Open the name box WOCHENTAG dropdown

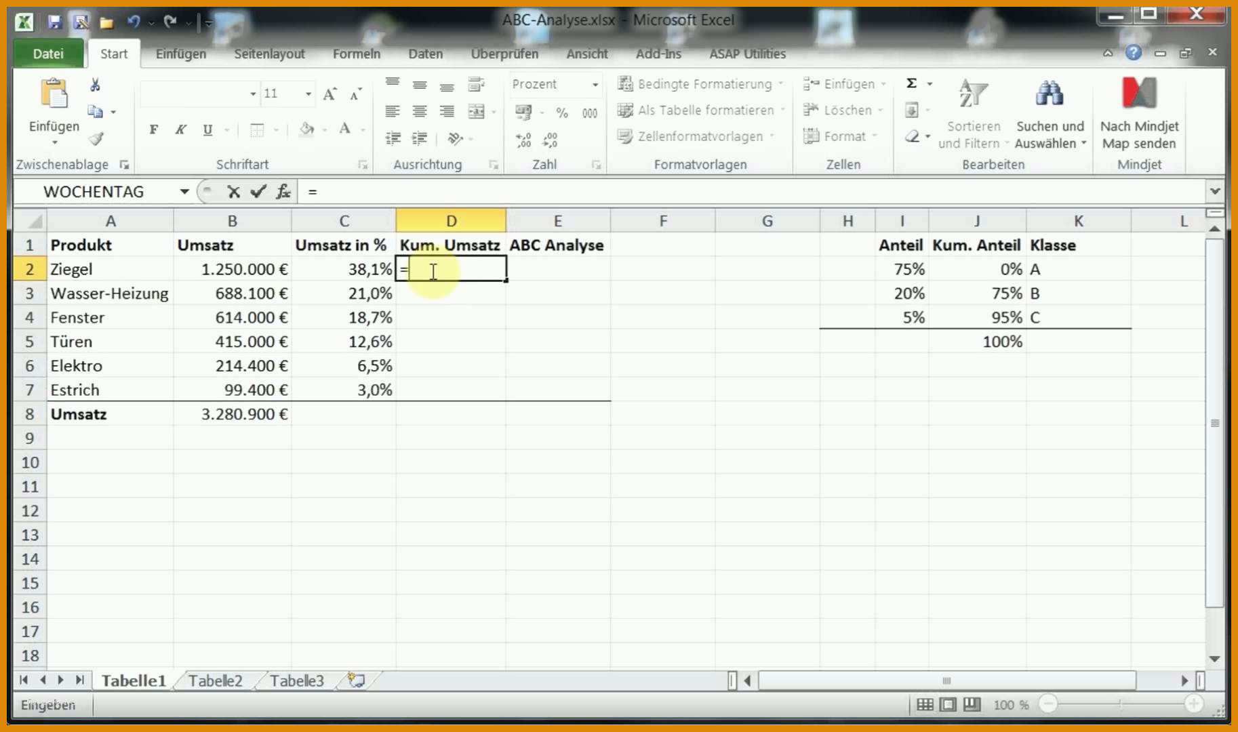click(184, 192)
